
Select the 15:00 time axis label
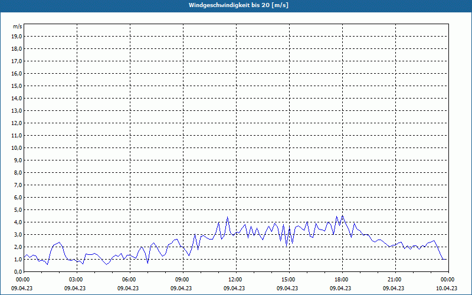[x=289, y=280]
